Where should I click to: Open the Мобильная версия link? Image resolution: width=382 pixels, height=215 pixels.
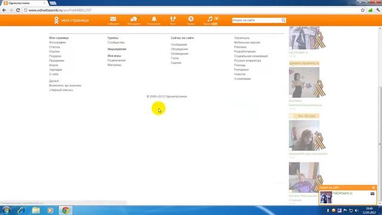[247, 42]
